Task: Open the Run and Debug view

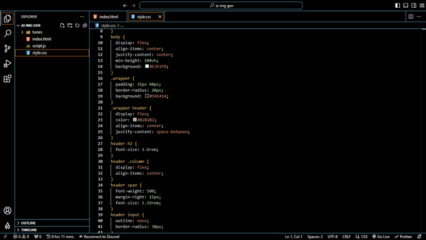Action: [7, 64]
